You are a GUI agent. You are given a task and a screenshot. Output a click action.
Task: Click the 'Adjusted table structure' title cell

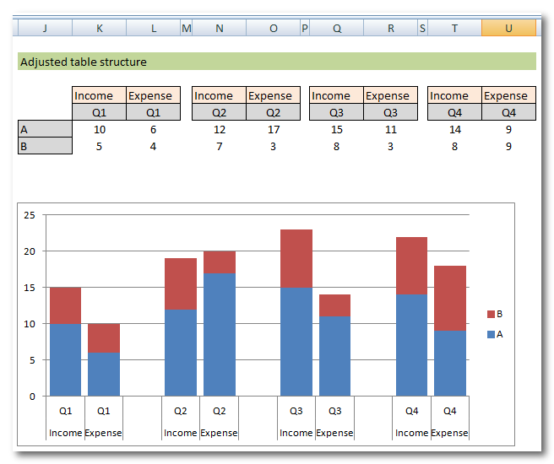tap(83, 62)
